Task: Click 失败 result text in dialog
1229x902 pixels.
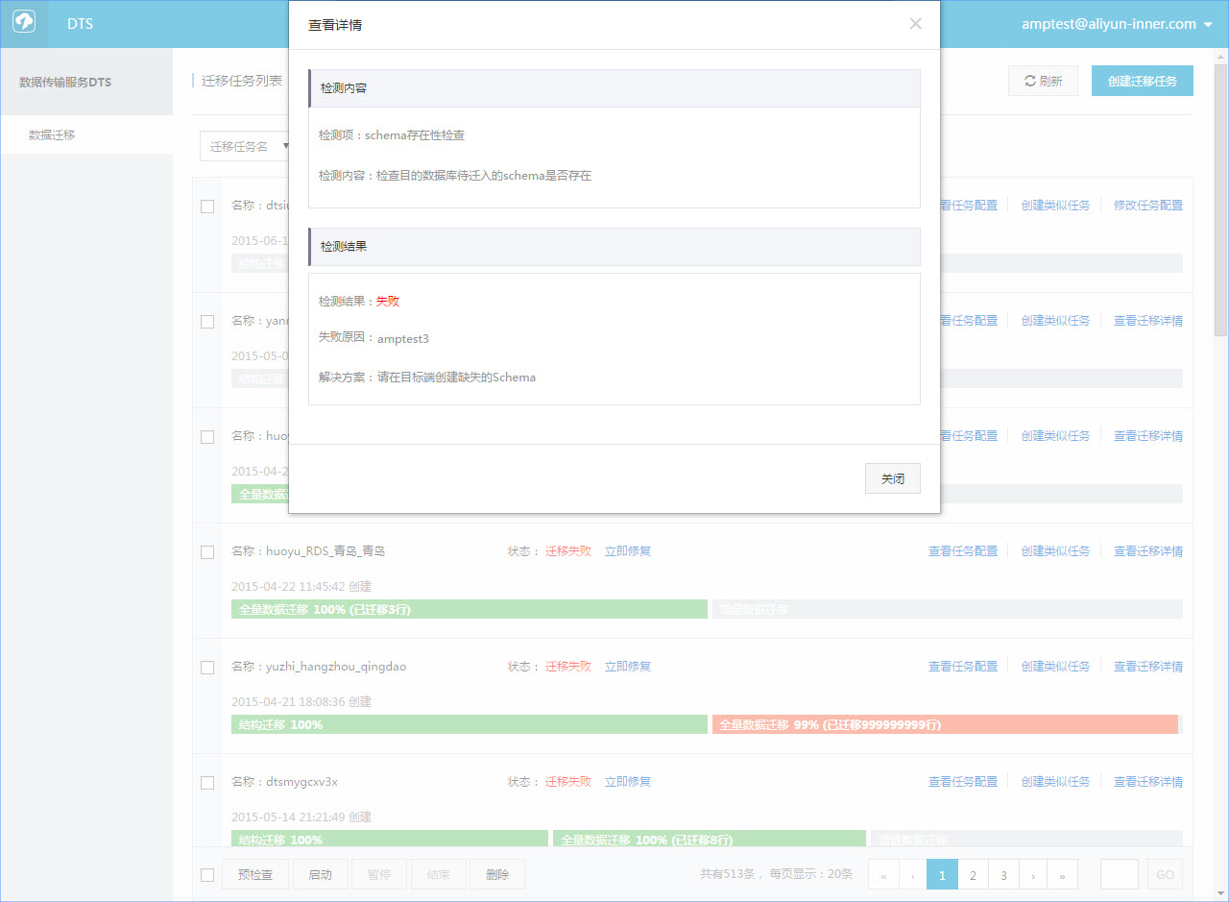Action: (388, 302)
